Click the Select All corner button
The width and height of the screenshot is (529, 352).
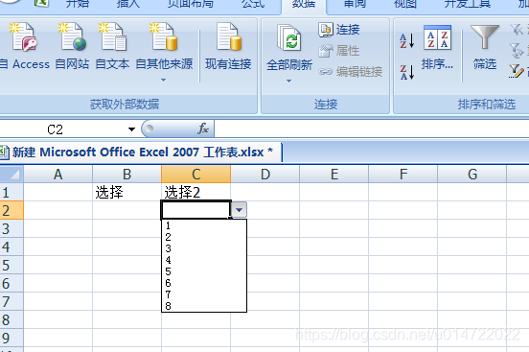(x=11, y=175)
